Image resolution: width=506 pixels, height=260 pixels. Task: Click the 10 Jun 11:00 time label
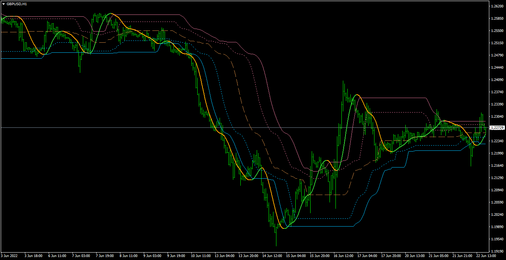point(201,256)
